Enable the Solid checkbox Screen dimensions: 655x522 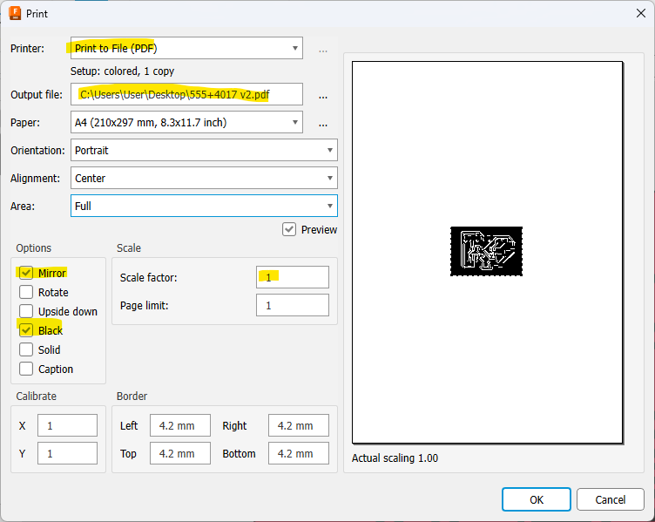(26, 350)
